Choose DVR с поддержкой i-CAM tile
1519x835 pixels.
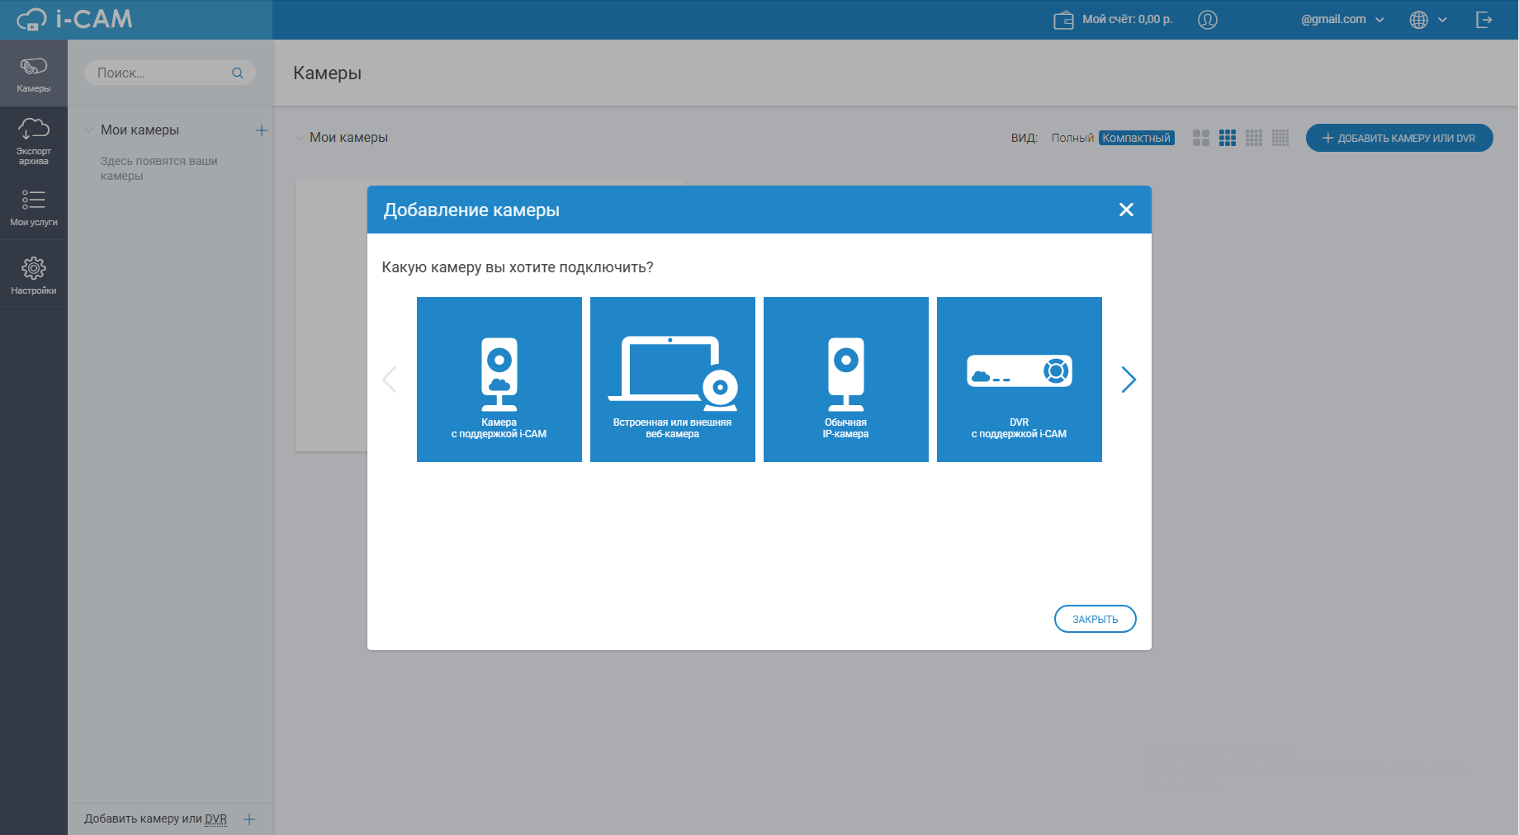coord(1020,380)
